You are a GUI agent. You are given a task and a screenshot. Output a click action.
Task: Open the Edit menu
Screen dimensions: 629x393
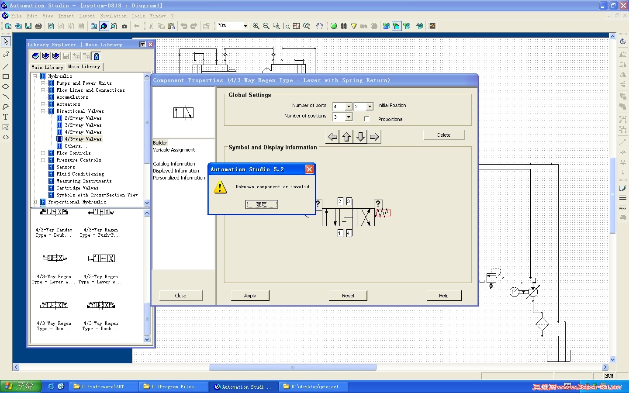click(32, 16)
